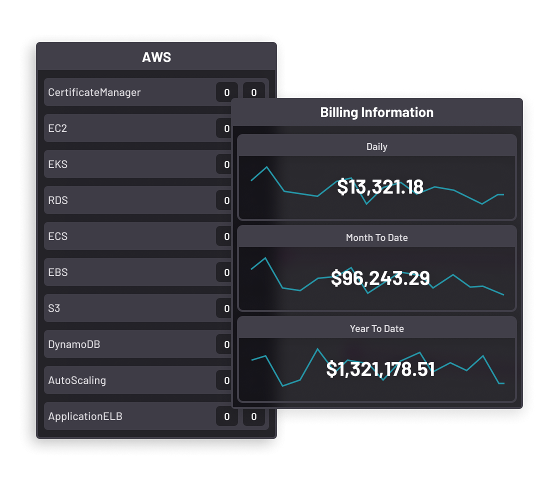Click the EKS count badge
558x480 pixels.
tap(226, 164)
